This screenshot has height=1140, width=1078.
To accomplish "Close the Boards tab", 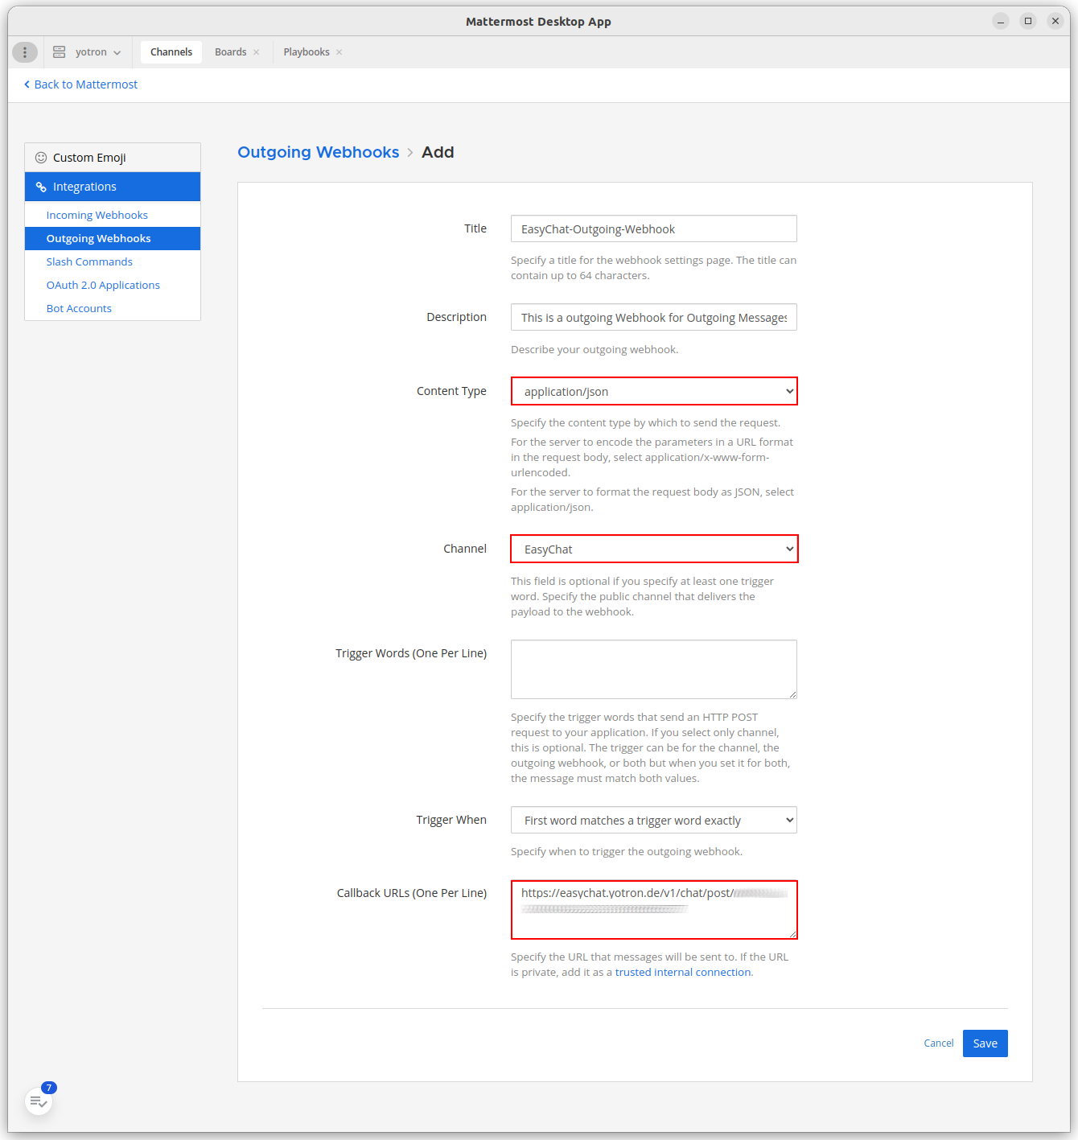I will (257, 52).
